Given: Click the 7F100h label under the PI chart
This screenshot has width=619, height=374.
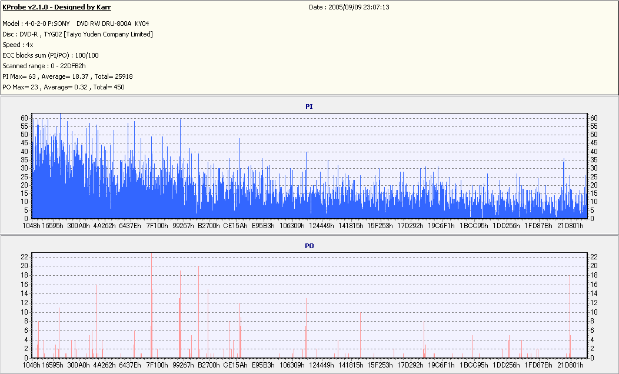Looking at the screenshot, I should pos(157,226).
